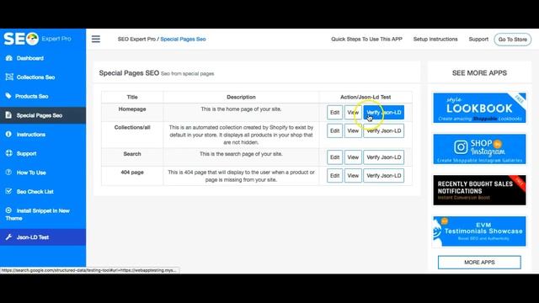Verify Json-LD for Homepage

pos(384,112)
